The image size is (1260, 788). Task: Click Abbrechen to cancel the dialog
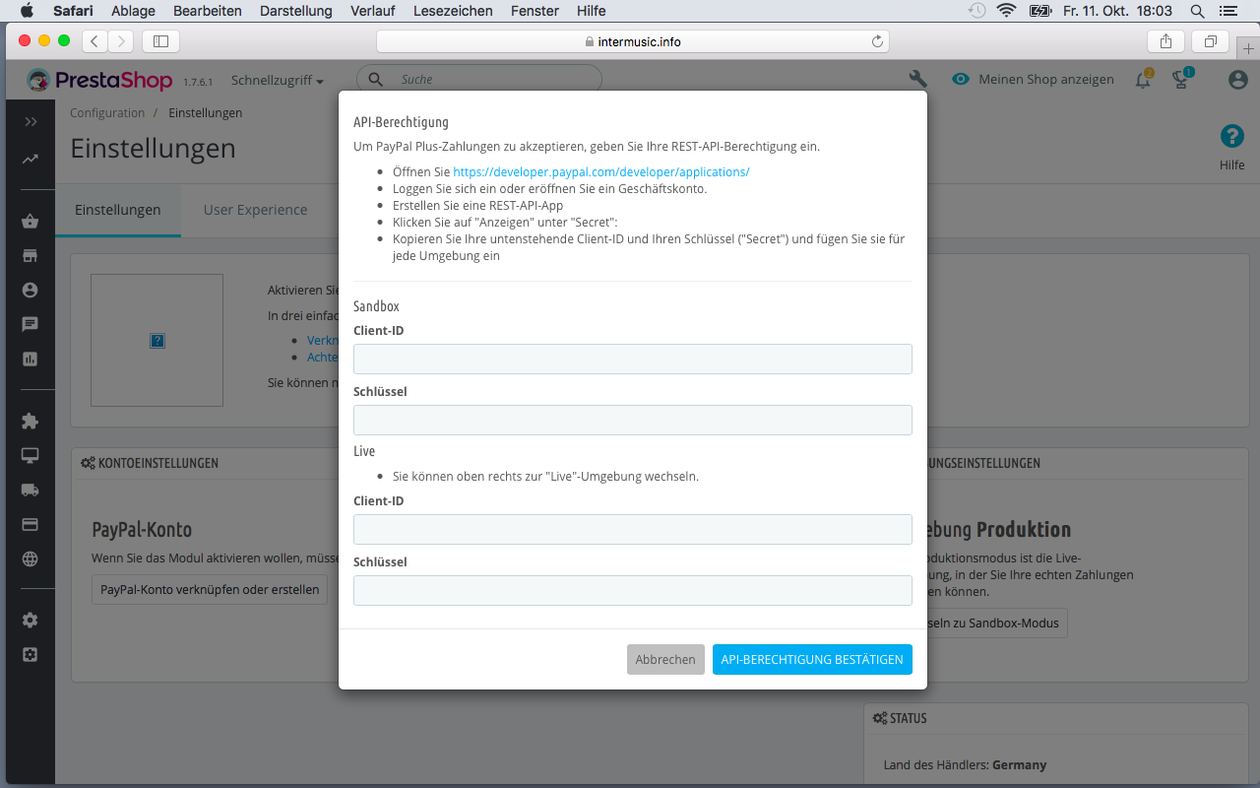[665, 660]
